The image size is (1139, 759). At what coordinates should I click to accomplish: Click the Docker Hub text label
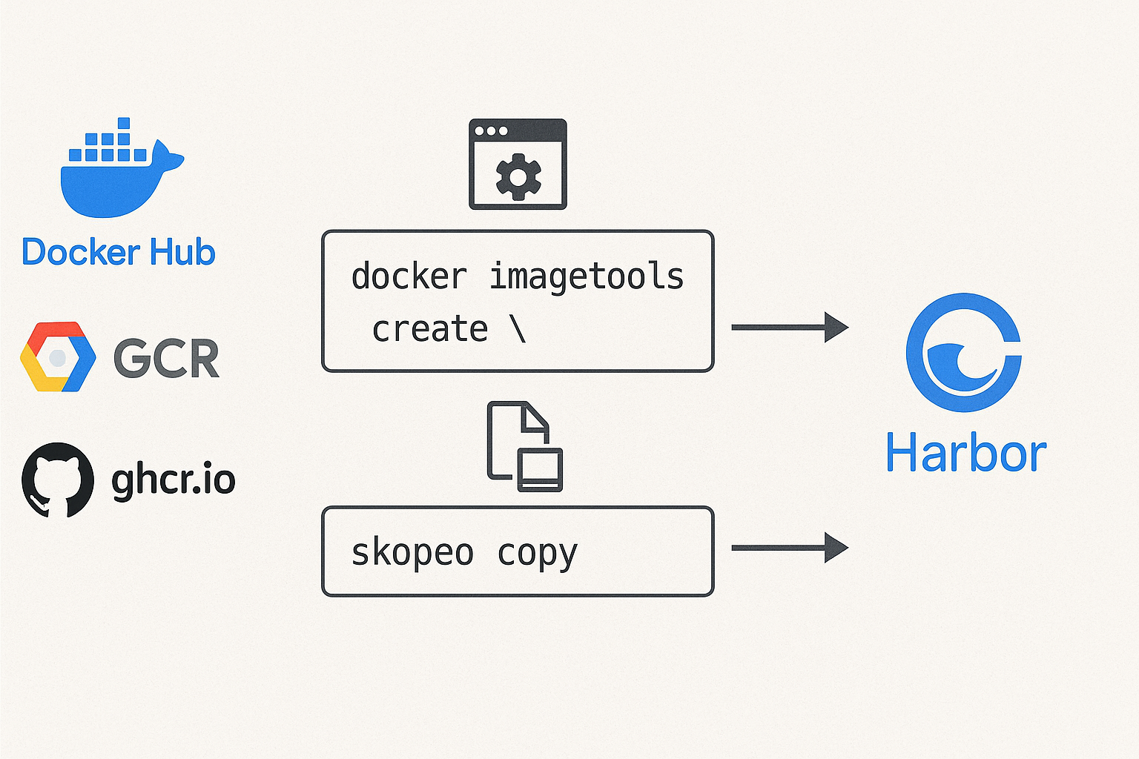pos(119,252)
